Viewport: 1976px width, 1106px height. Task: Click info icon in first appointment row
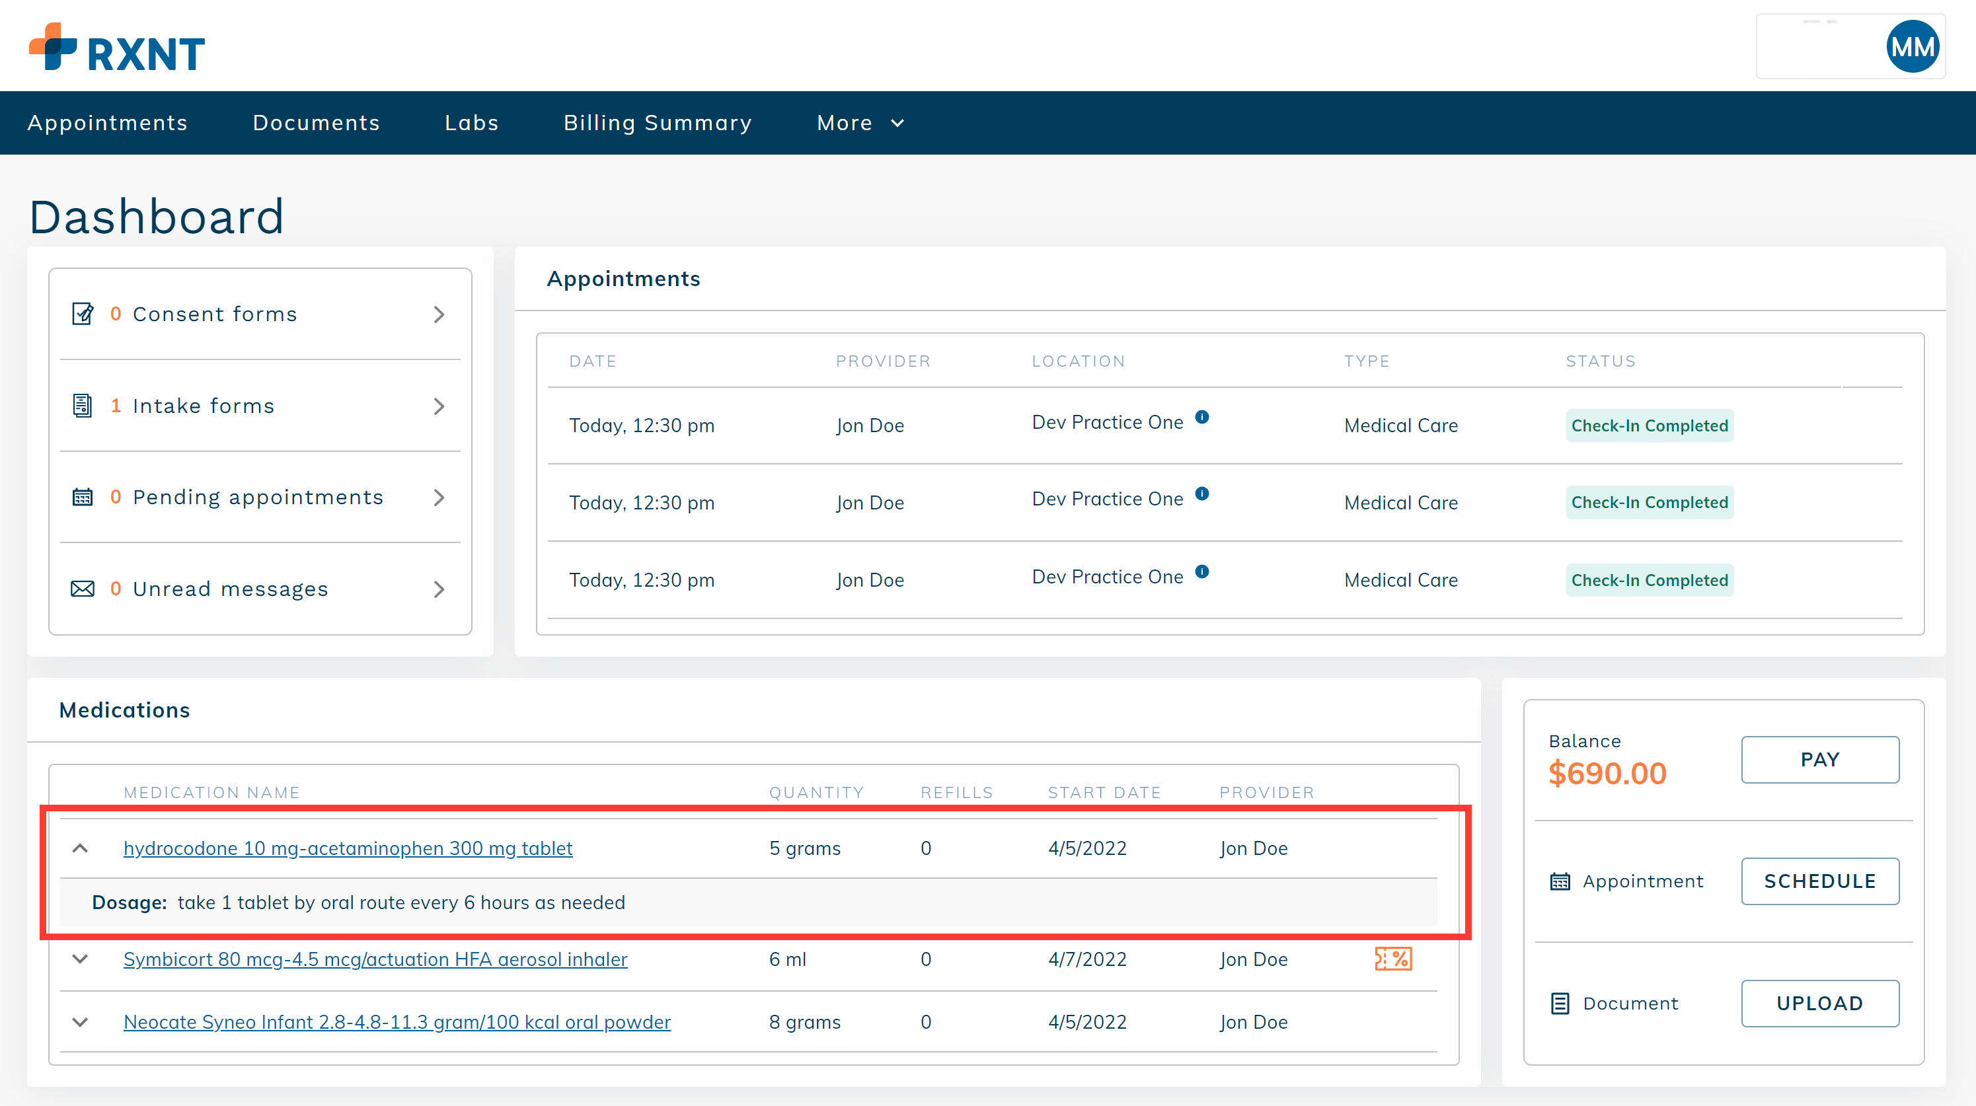click(x=1202, y=416)
